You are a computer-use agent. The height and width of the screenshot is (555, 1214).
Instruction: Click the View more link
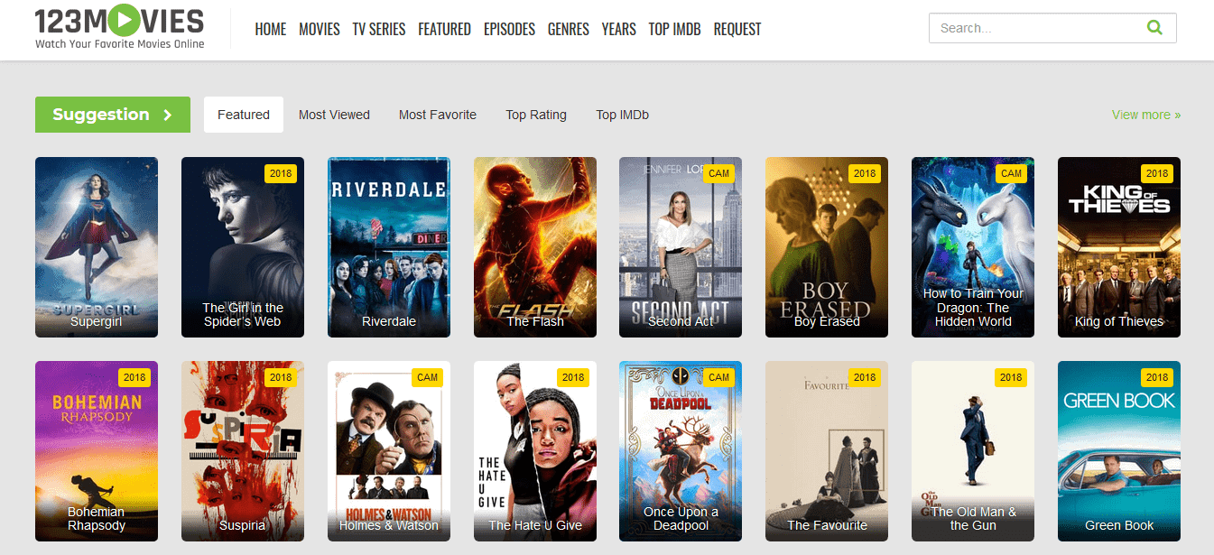[x=1145, y=115]
